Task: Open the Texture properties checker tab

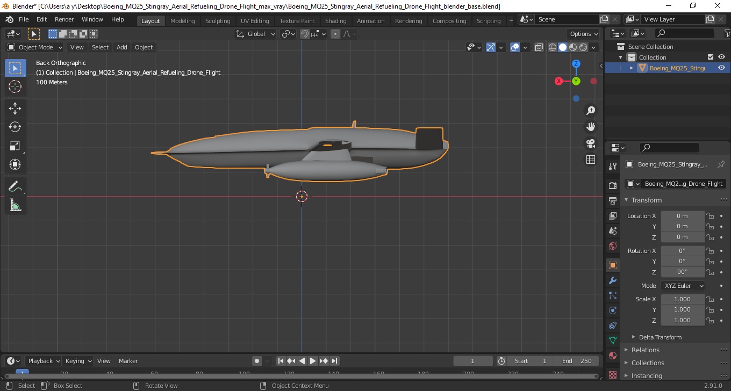Action: 612,374
